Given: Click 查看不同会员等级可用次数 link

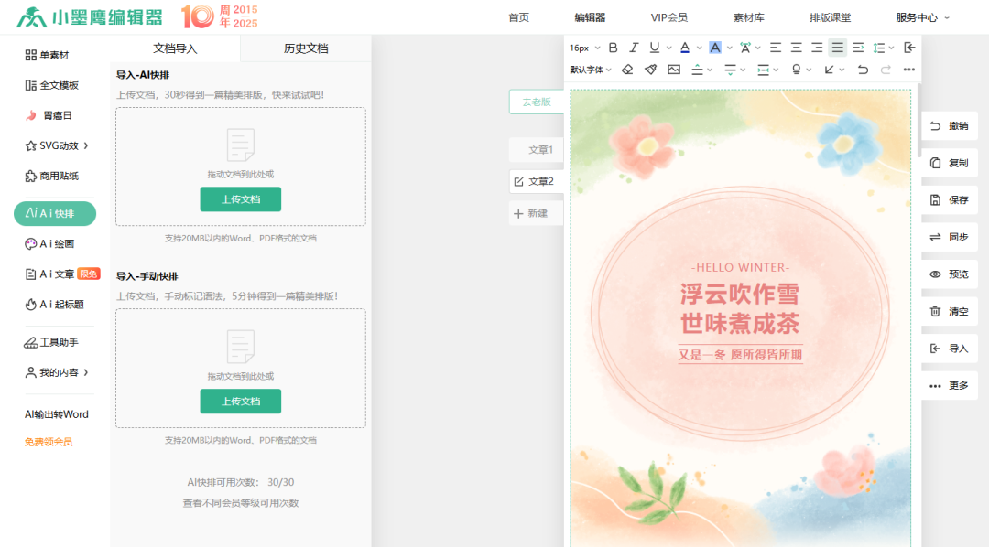Looking at the screenshot, I should click(240, 502).
